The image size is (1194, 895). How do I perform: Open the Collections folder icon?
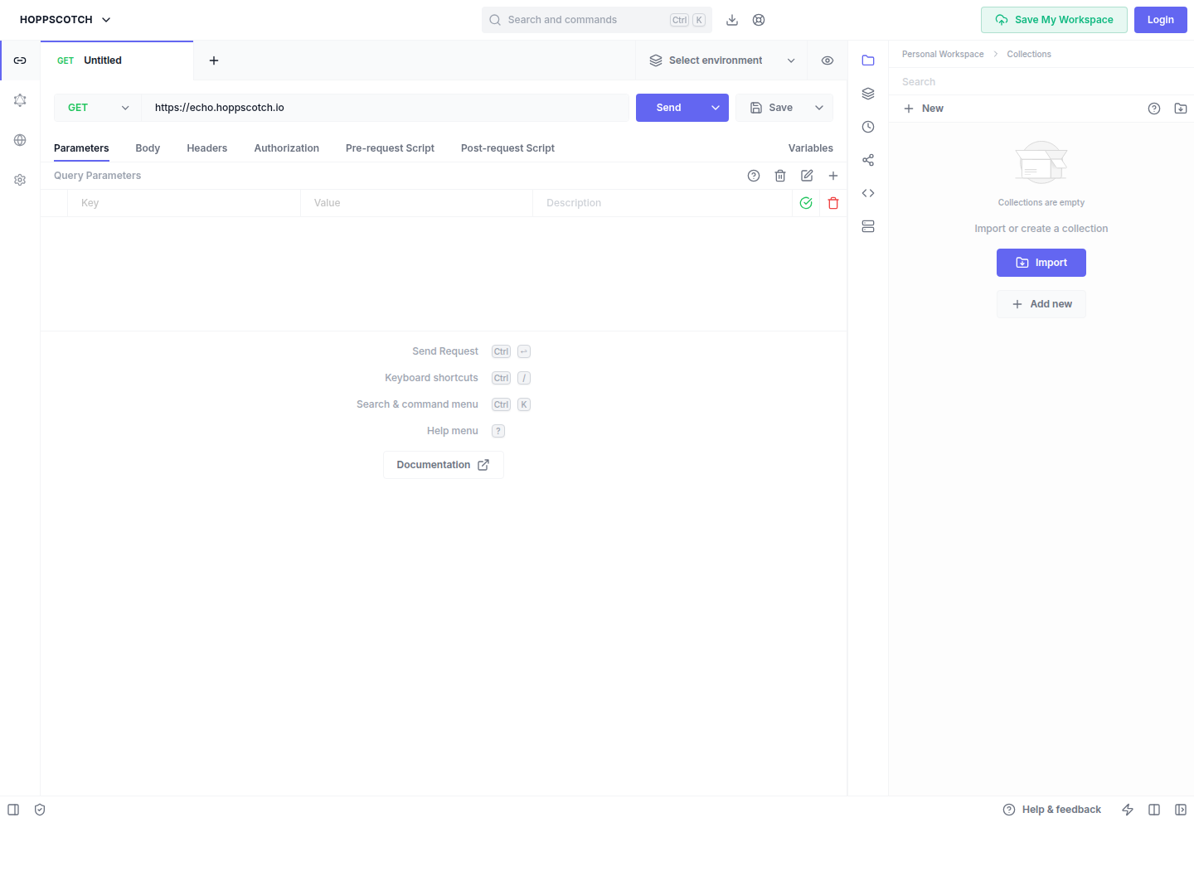click(x=868, y=60)
